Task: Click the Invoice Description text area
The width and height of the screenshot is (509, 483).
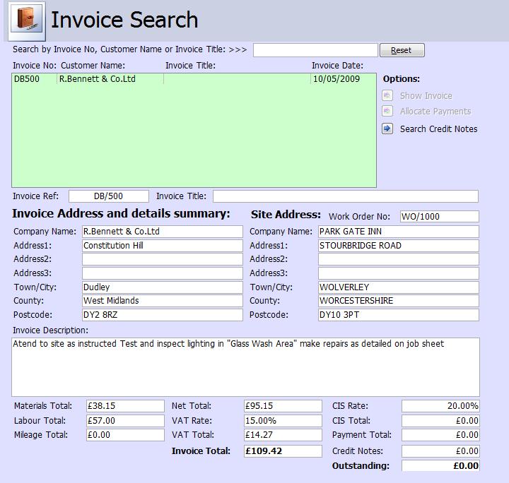Action: (x=245, y=367)
